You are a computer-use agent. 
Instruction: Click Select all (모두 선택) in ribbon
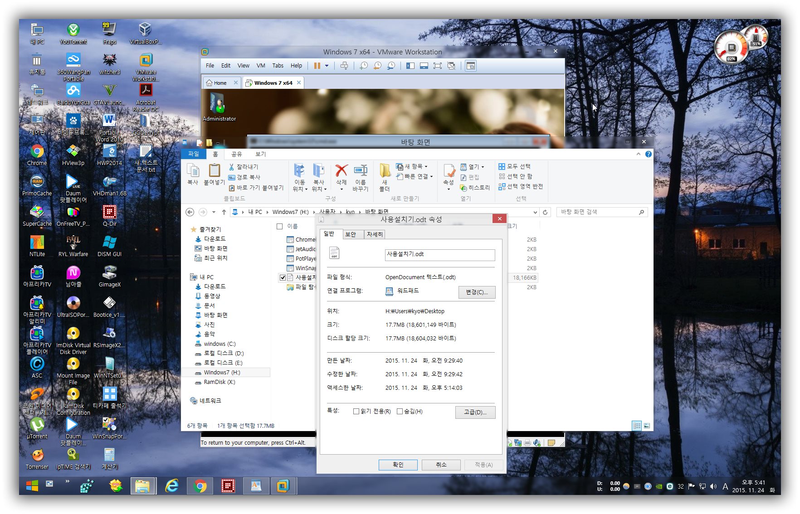coord(515,166)
